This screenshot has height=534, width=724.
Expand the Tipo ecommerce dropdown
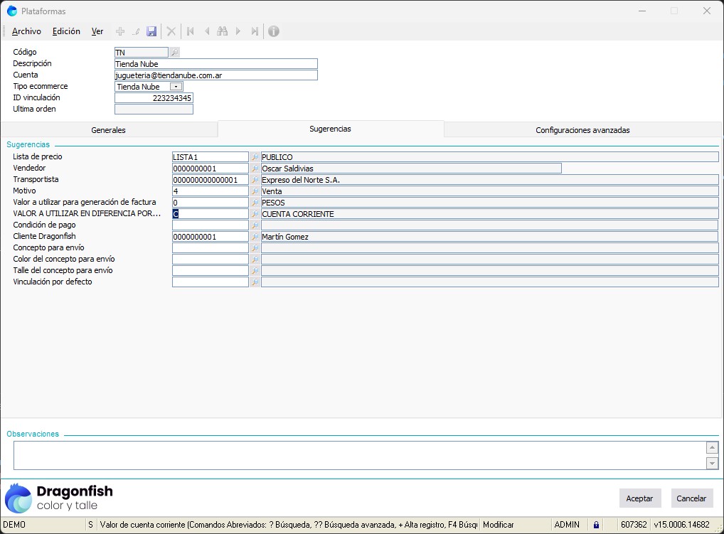pyautogui.click(x=176, y=87)
